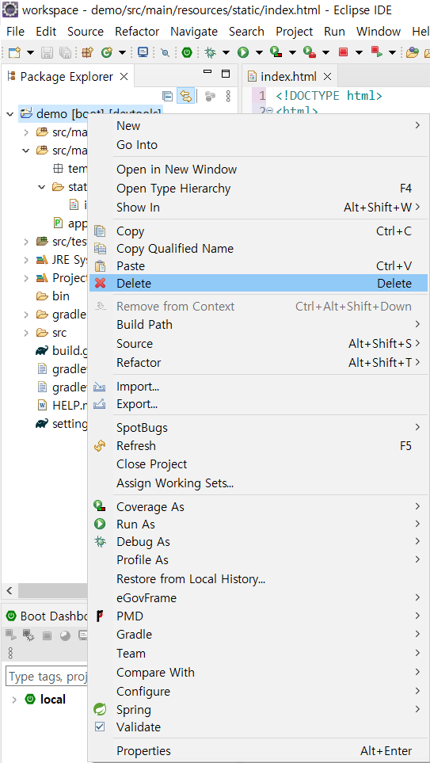This screenshot has height=763, width=430.
Task: Expand the src folder arrow
Action: coord(26,334)
